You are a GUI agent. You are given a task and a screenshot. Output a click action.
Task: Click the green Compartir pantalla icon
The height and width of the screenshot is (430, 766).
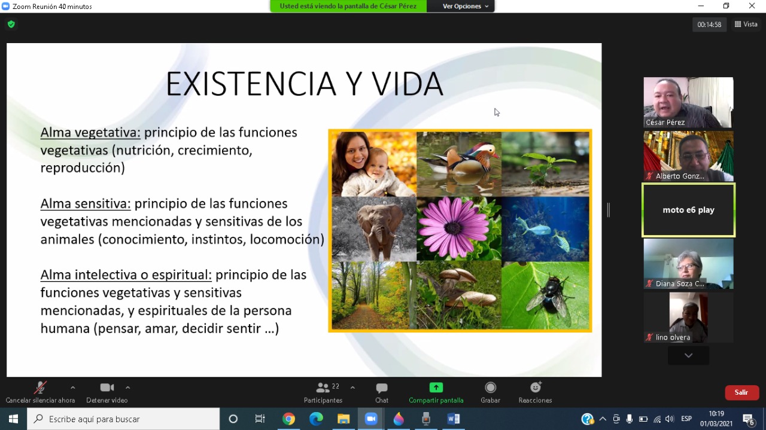[x=436, y=388]
